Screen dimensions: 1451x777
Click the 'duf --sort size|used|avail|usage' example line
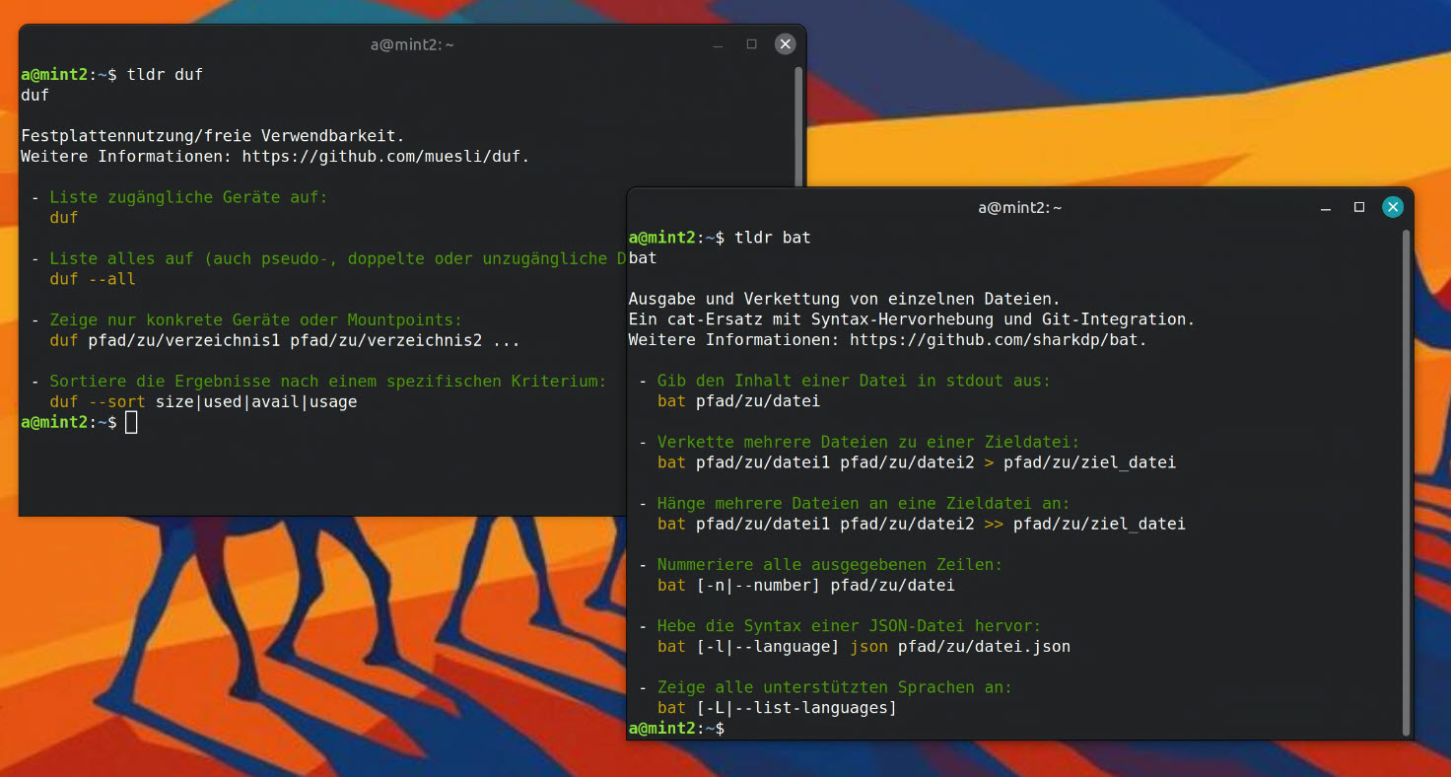click(203, 402)
